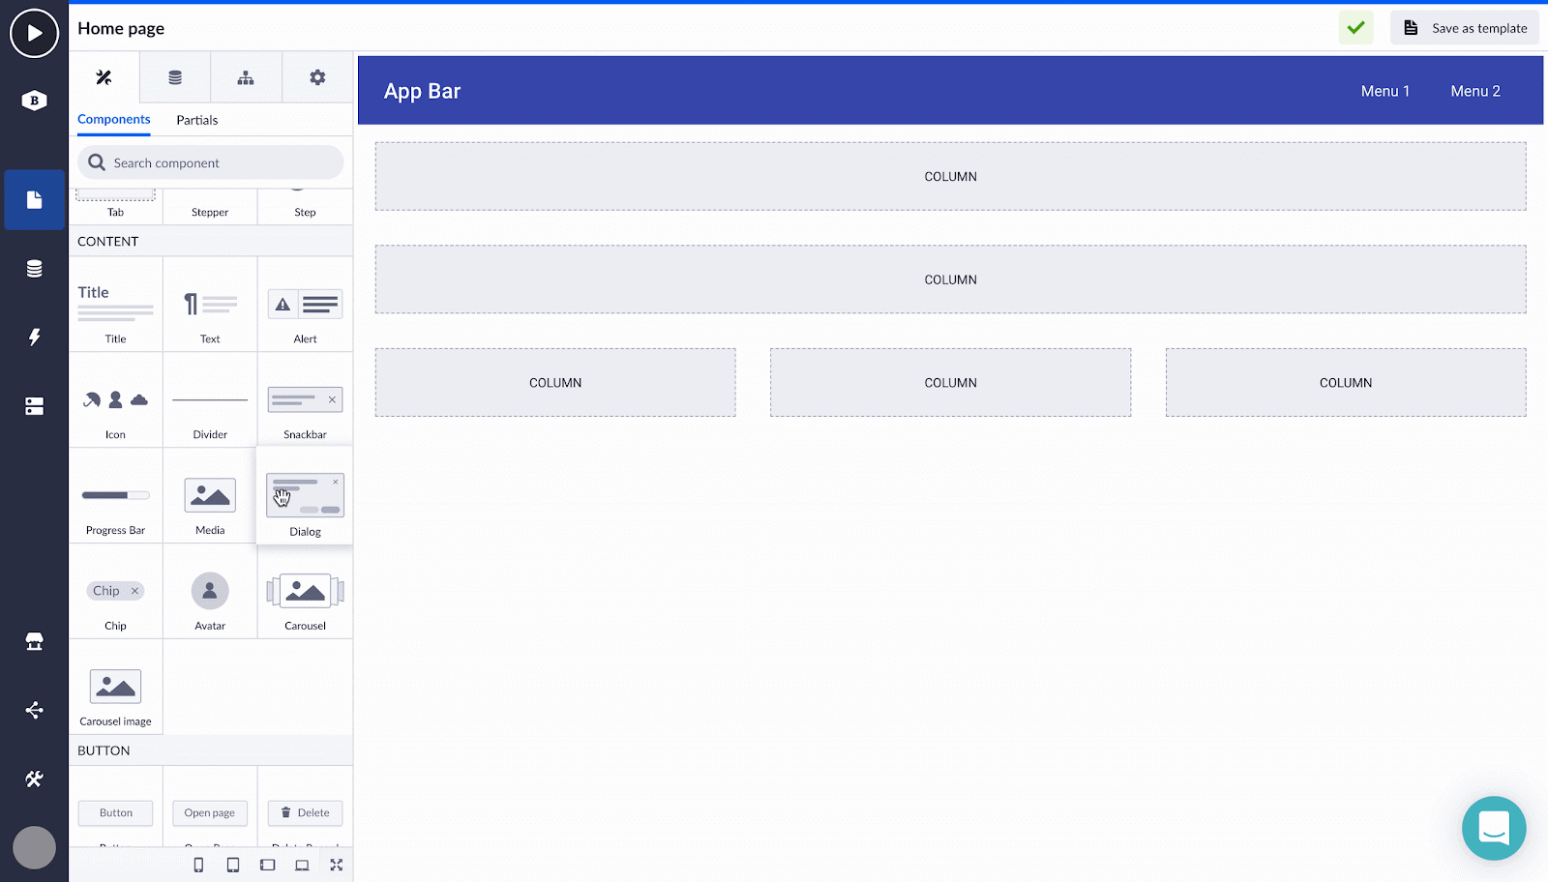This screenshot has width=1548, height=882.
Task: Open the server blocks sidebar icon
Action: click(x=34, y=406)
